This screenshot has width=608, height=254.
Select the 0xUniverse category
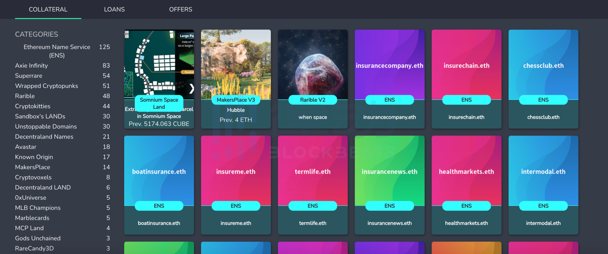click(62, 198)
